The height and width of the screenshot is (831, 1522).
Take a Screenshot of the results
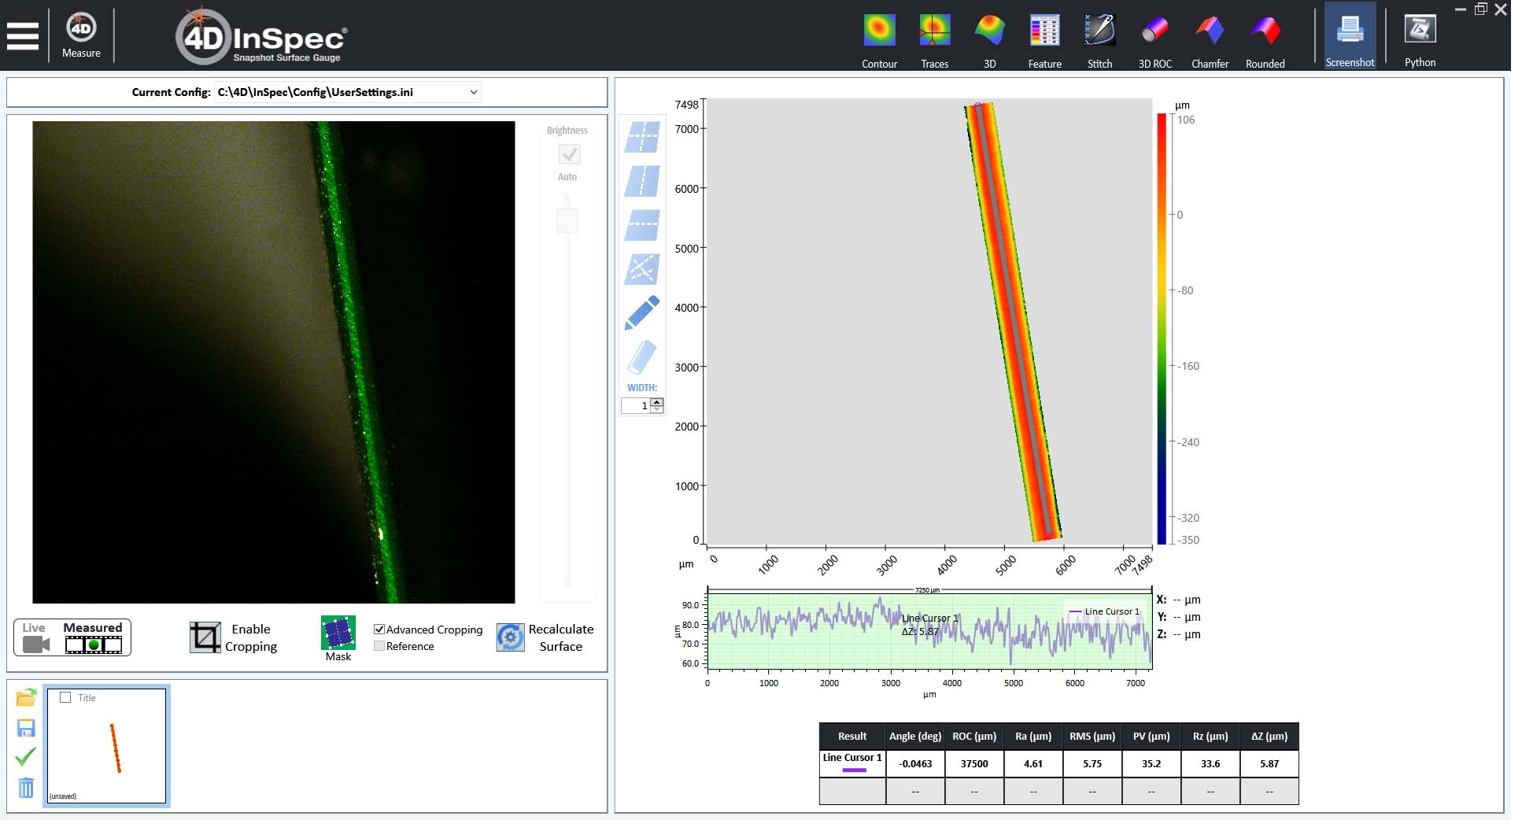tap(1350, 36)
